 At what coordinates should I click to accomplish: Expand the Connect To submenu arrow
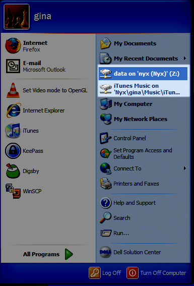pyautogui.click(x=185, y=168)
